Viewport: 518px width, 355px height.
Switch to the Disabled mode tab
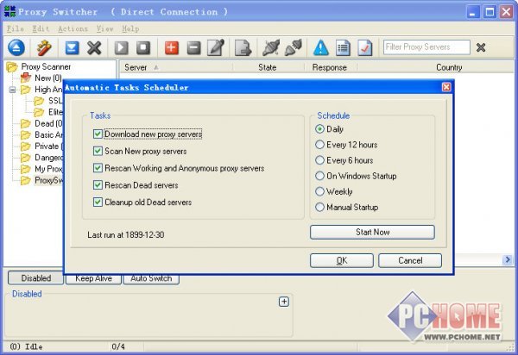(35, 278)
